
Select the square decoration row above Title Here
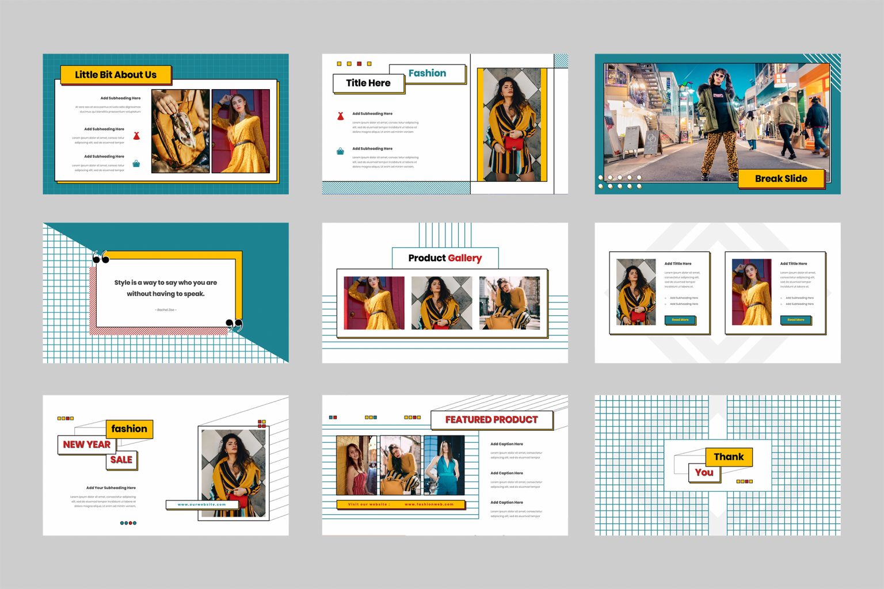[355, 62]
